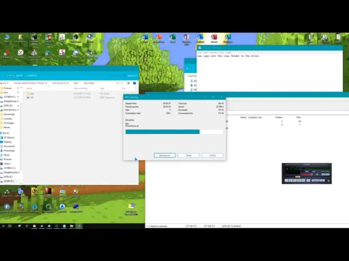Open the rufus desktop shortcut
This screenshot has height=261, width=349.
coord(7,193)
